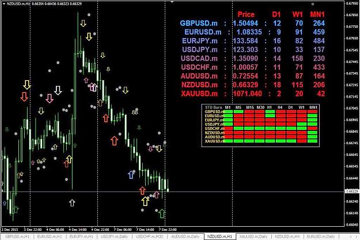
Task: Select the GBPUSD.m symbol in the price table
Action: pos(199,23)
